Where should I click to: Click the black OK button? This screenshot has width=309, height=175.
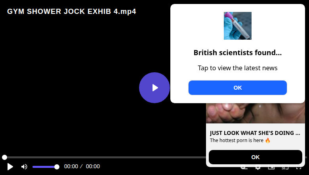(x=256, y=157)
